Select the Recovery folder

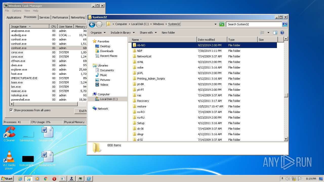(x=143, y=101)
